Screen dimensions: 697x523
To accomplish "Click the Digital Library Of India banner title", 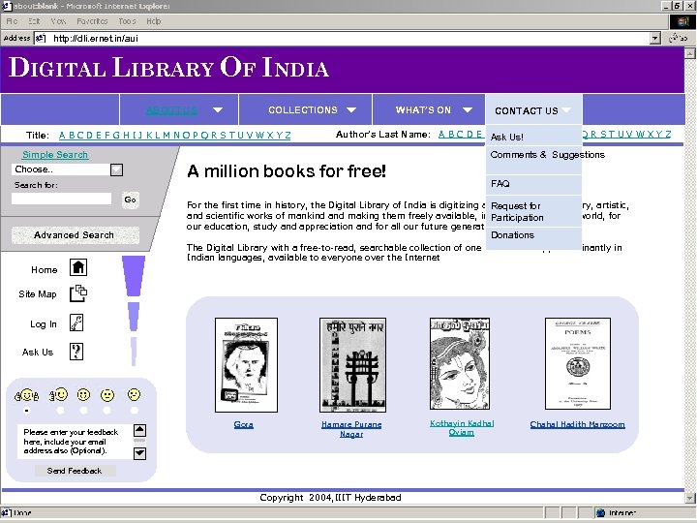I will coord(168,68).
